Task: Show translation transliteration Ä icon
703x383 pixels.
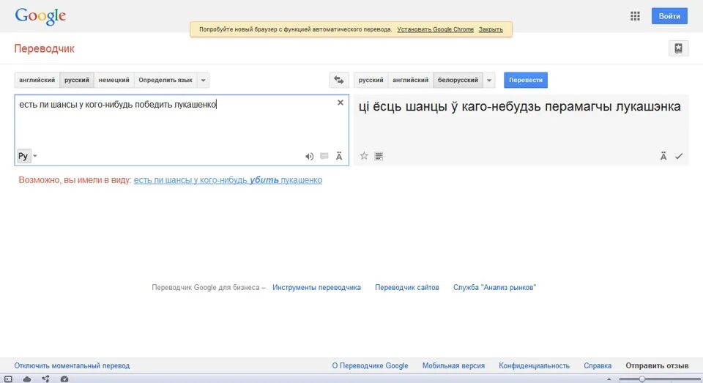Action: (663, 156)
